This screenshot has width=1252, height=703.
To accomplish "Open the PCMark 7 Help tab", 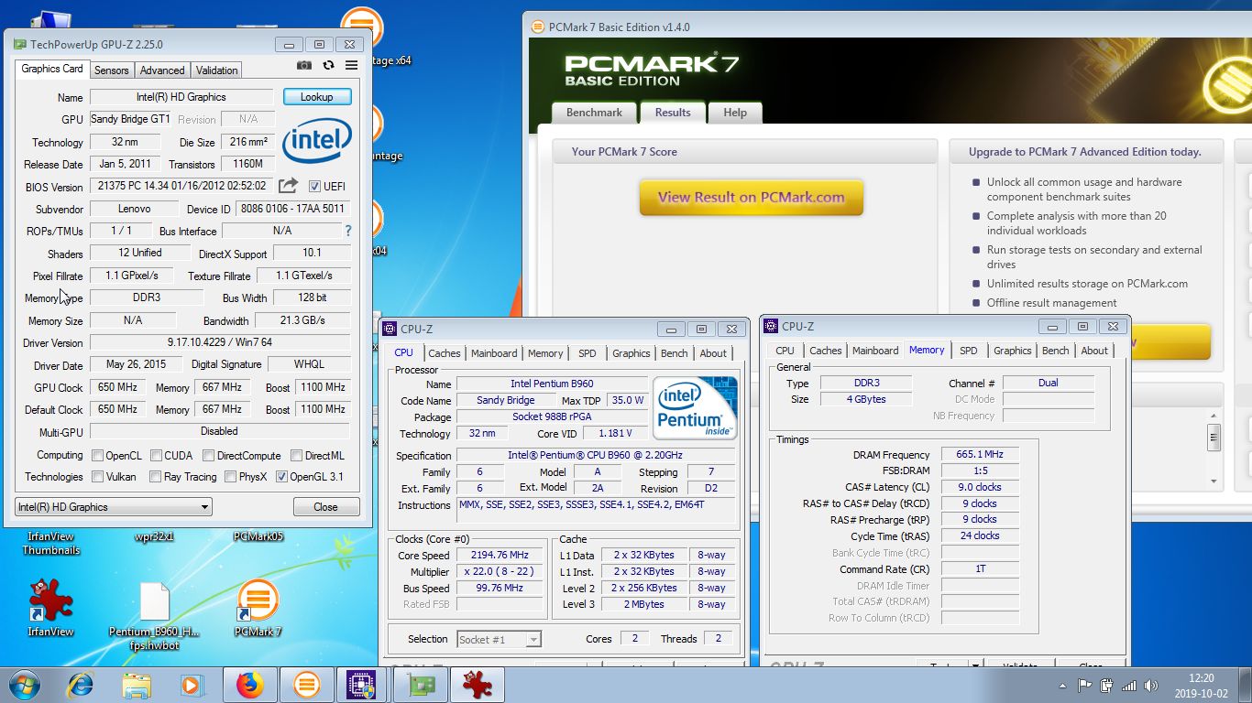I will (x=735, y=113).
